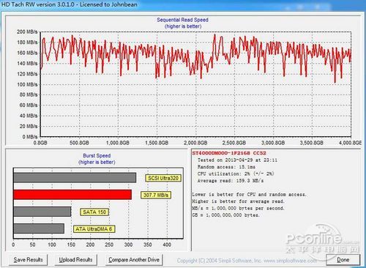
Task: Click the '300' burst axis label
Action: (128, 245)
